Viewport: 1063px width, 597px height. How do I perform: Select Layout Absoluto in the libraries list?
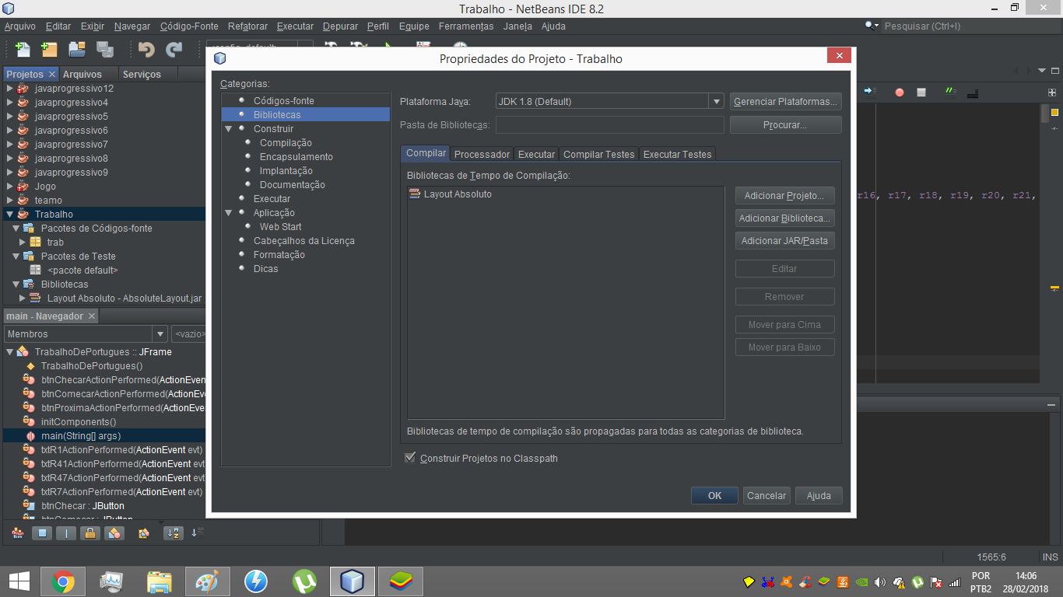(x=458, y=194)
